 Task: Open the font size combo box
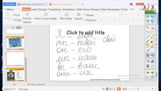pos(115,15)
